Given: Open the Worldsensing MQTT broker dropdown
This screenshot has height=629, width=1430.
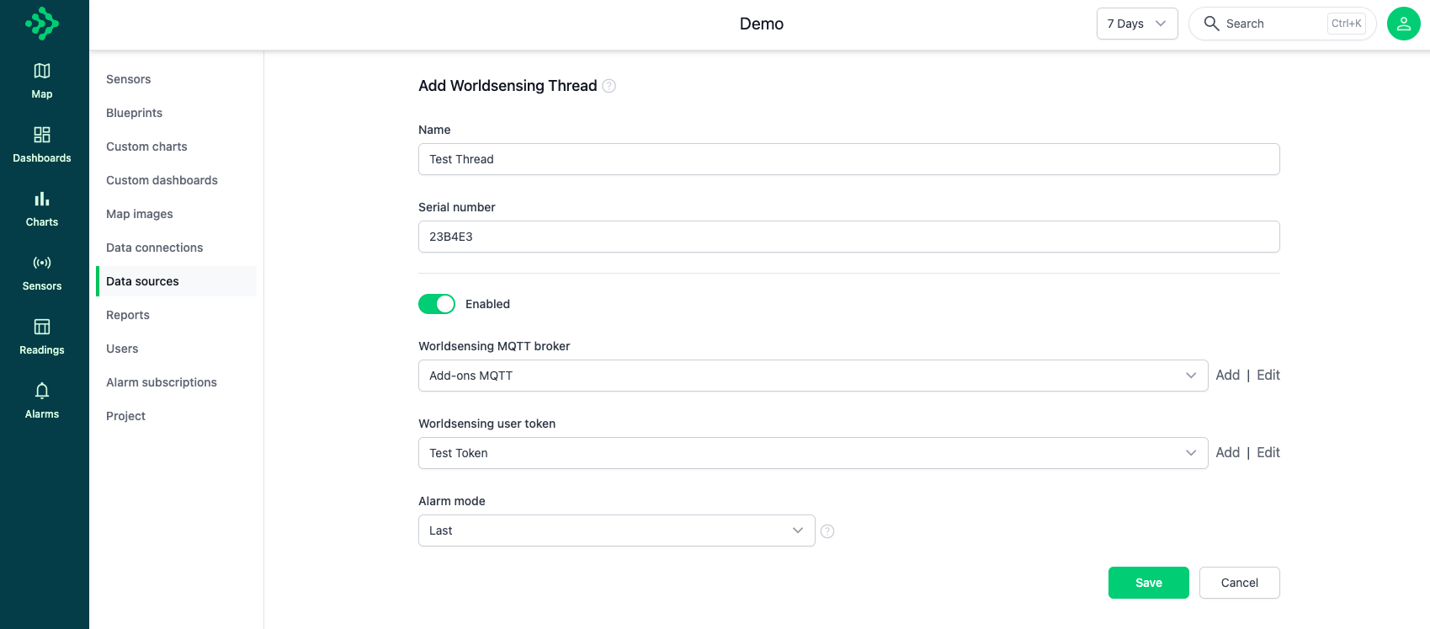Looking at the screenshot, I should pyautogui.click(x=812, y=376).
